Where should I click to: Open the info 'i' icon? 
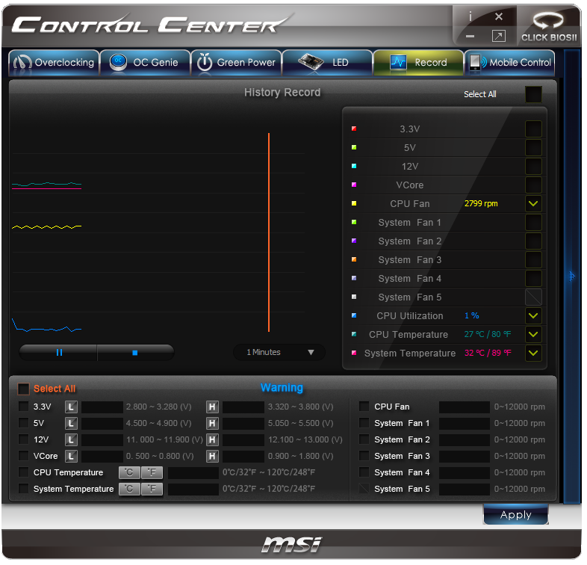coord(470,16)
